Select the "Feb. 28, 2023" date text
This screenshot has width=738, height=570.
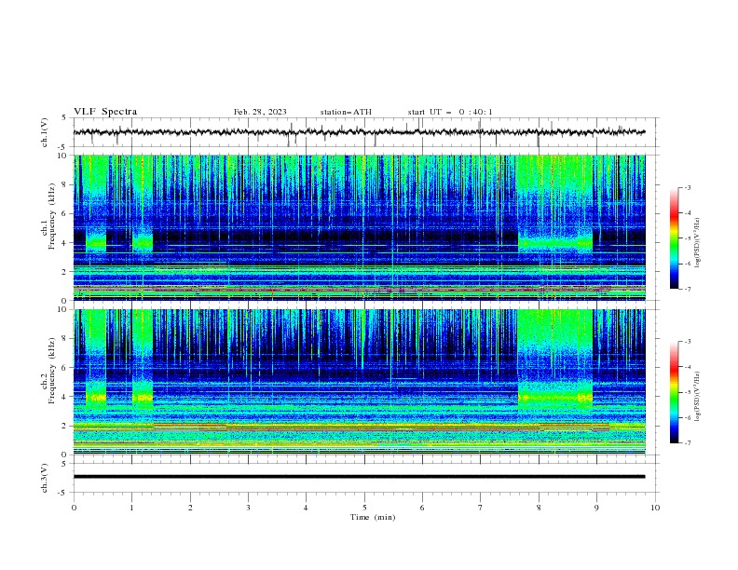pyautogui.click(x=260, y=112)
